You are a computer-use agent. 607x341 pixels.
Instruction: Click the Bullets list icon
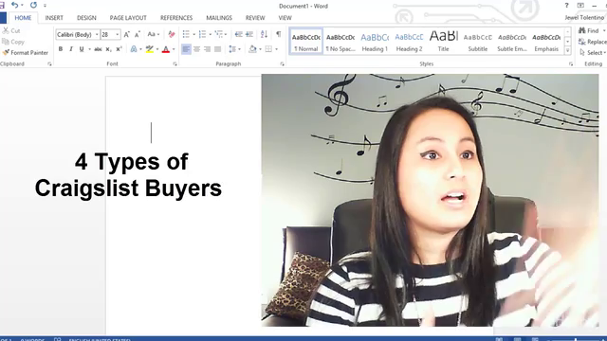point(186,34)
